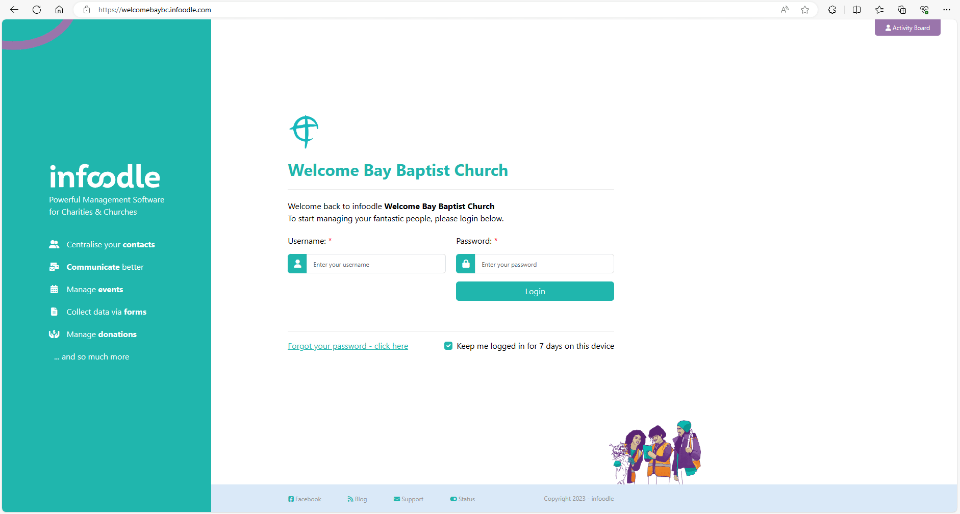This screenshot has height=514, width=960.
Task: Open the Activity Board button
Action: tap(907, 28)
